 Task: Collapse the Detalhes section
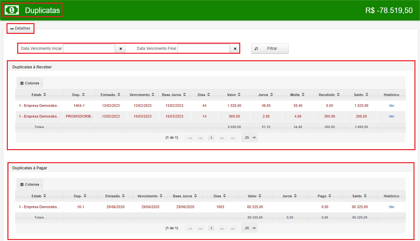pos(20,28)
